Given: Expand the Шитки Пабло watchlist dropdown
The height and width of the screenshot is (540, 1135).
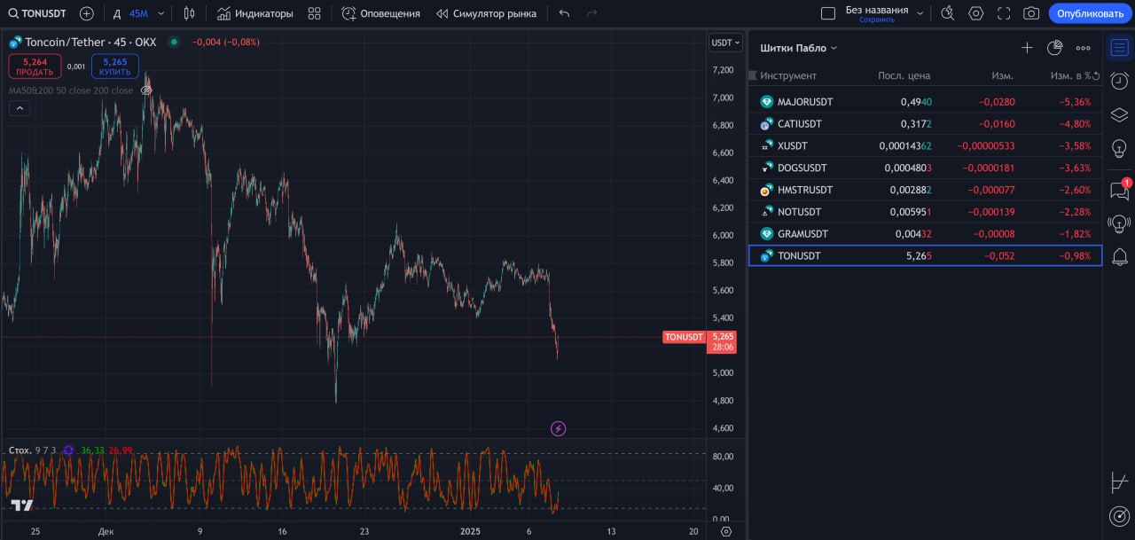Looking at the screenshot, I should 799,48.
